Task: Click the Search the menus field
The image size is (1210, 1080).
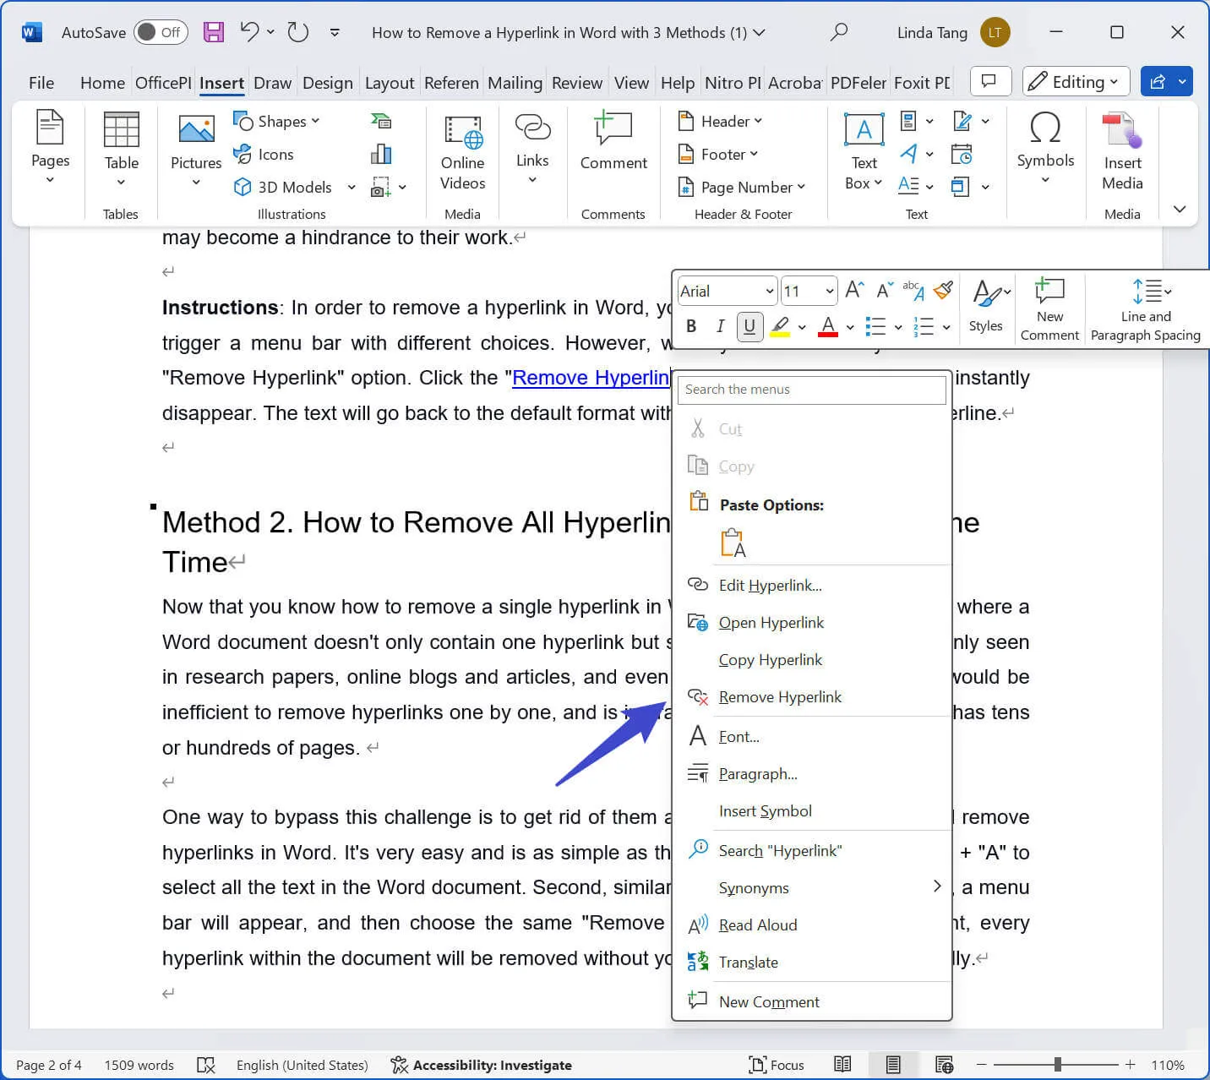Action: click(810, 390)
